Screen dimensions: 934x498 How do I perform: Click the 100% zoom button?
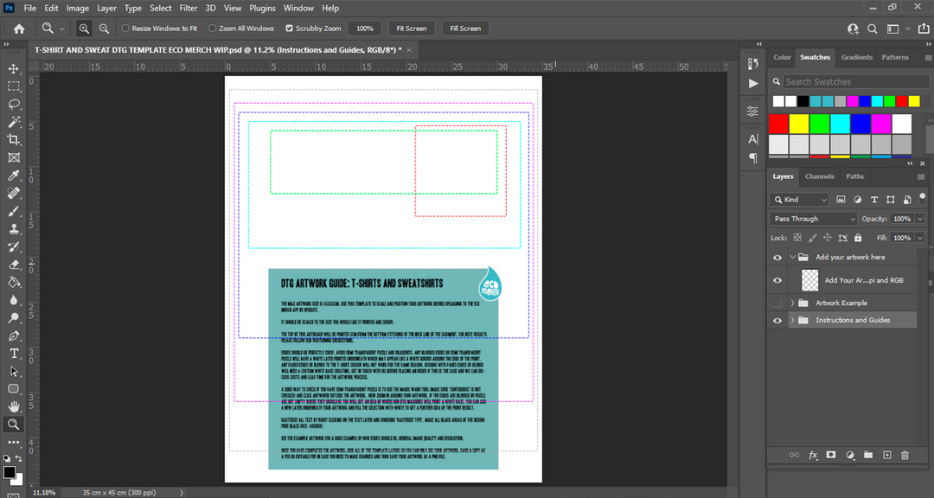tap(365, 29)
